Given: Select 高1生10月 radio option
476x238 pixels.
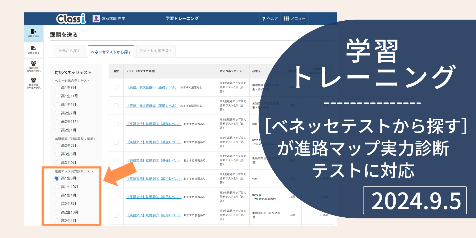Looking at the screenshot, I should pyautogui.click(x=57, y=187).
